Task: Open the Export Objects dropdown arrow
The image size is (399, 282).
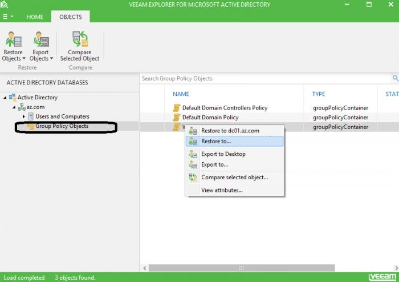Action: (51, 59)
